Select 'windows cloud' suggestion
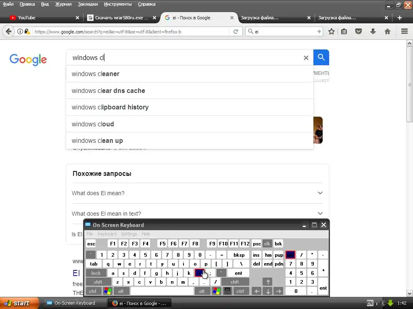This screenshot has width=413, height=309. [190, 124]
